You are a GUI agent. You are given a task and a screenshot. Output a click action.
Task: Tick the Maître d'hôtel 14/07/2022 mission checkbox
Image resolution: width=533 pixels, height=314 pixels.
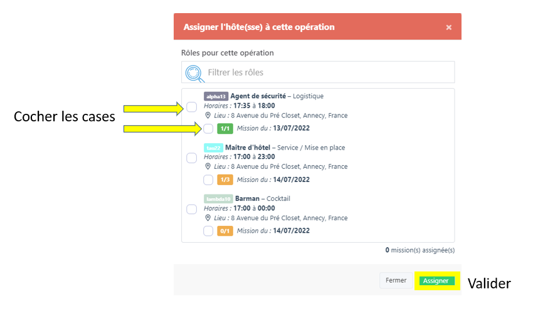coord(208,180)
